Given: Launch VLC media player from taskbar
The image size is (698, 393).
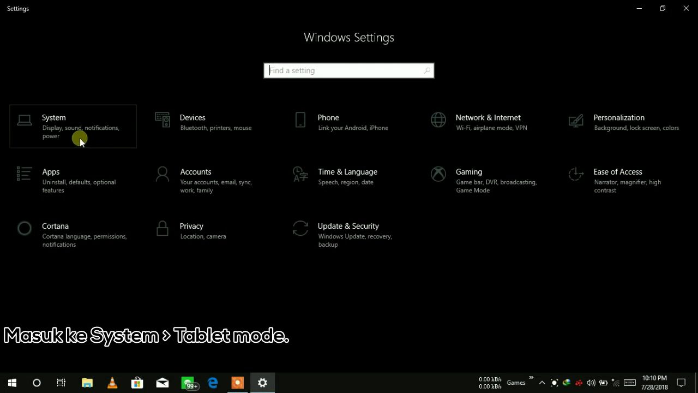Looking at the screenshot, I should pyautogui.click(x=112, y=383).
